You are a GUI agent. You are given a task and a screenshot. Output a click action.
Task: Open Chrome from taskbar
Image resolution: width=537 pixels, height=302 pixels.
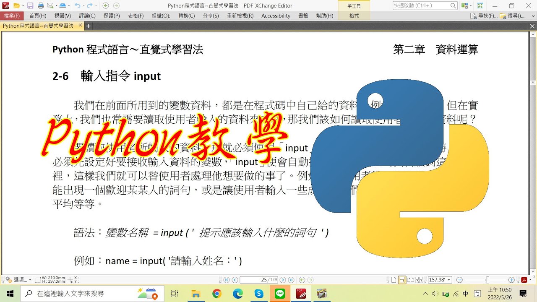pyautogui.click(x=216, y=293)
